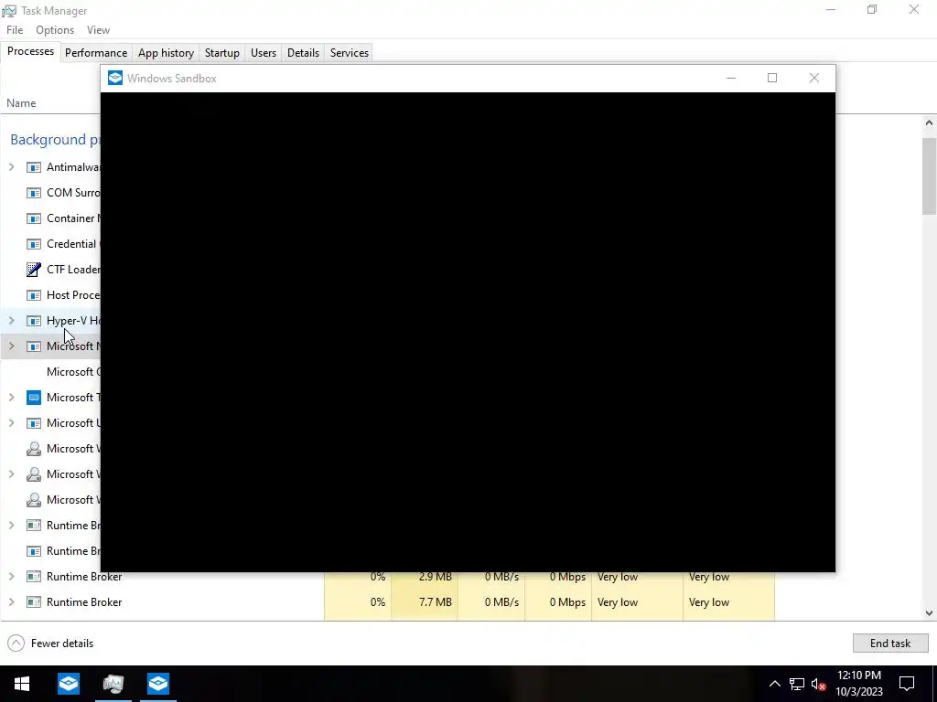Collapse Task Manager using Fewer details

[x=50, y=643]
